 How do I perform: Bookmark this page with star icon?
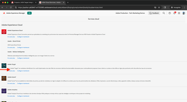[159, 7]
